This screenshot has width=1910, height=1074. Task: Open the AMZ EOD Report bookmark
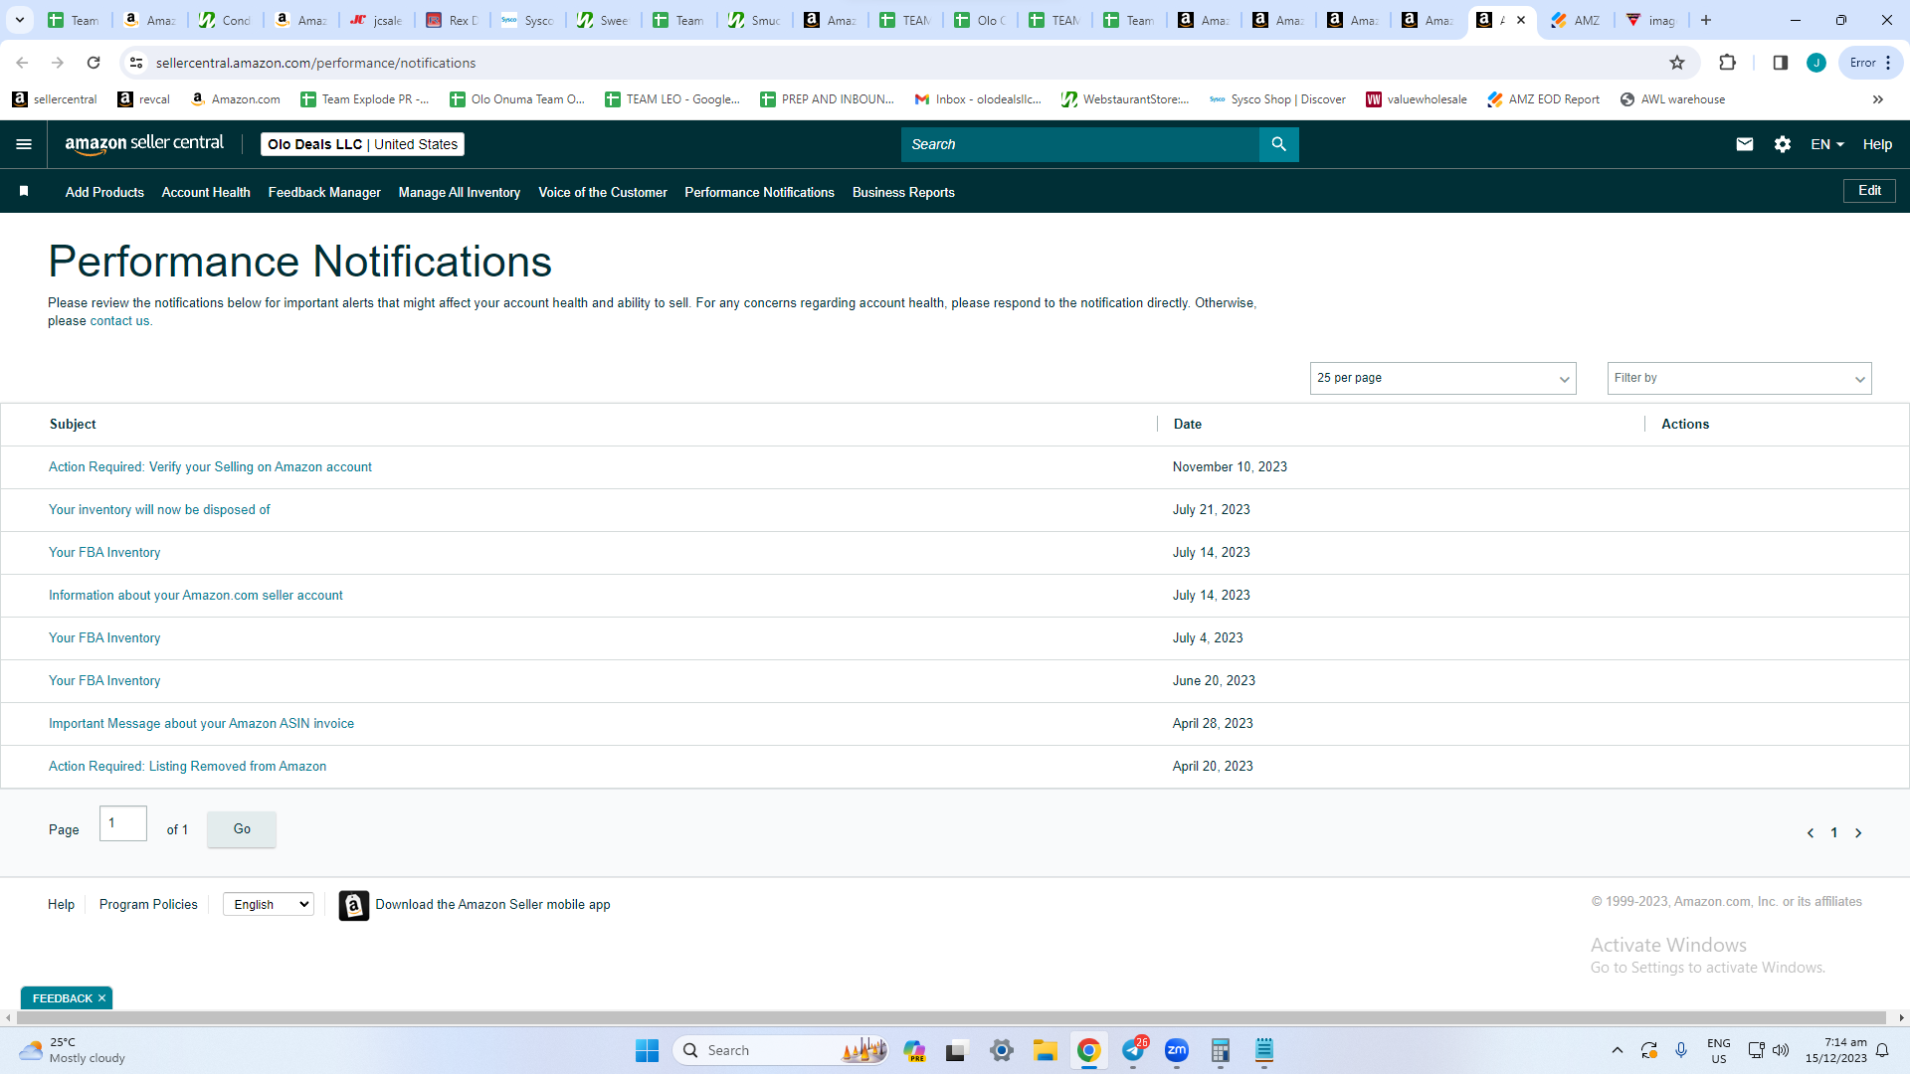tap(1543, 99)
